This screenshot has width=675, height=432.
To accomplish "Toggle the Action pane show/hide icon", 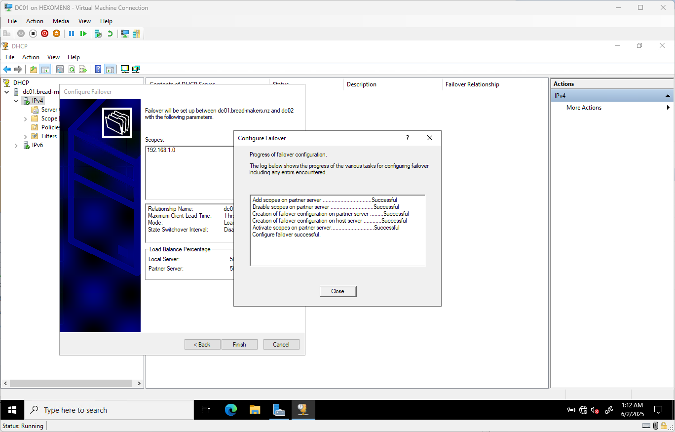I will [110, 69].
